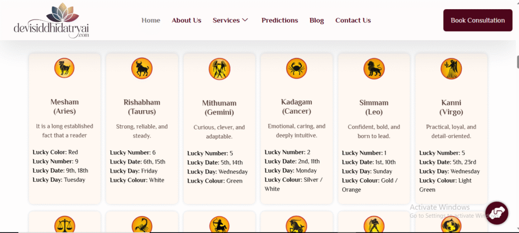This screenshot has height=233, width=519.
Task: Select the Sagittarius archer zodiac icon
Action: tap(219, 225)
